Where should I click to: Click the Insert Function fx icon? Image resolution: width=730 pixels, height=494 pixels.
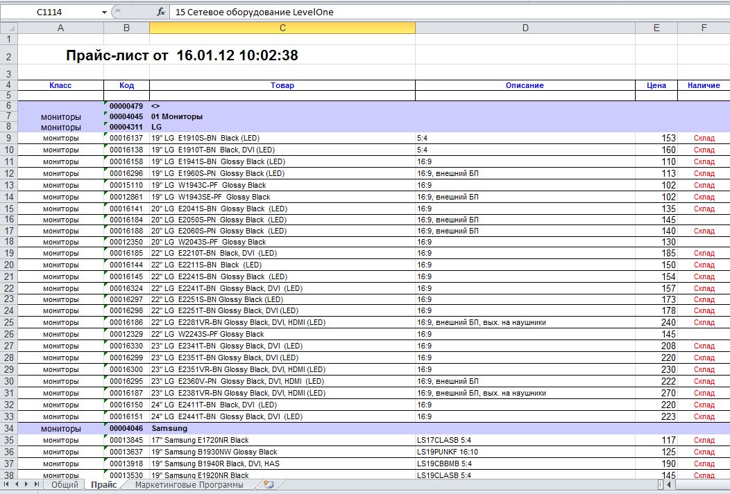(160, 12)
